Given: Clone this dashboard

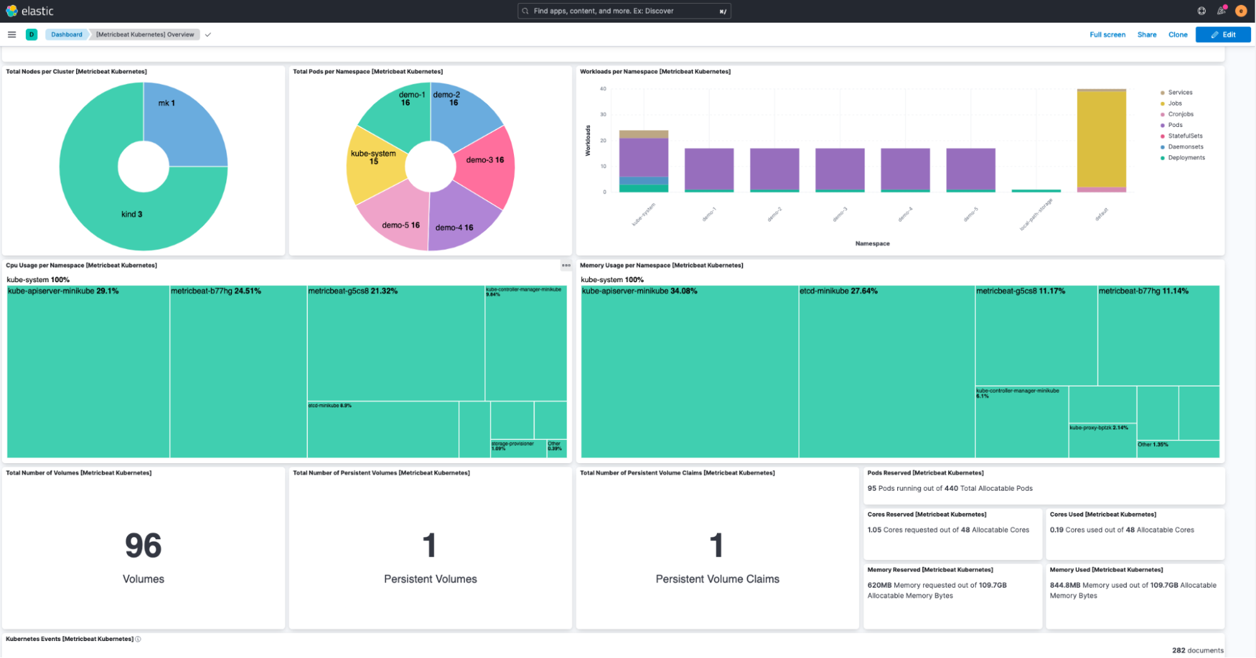Looking at the screenshot, I should [1177, 35].
